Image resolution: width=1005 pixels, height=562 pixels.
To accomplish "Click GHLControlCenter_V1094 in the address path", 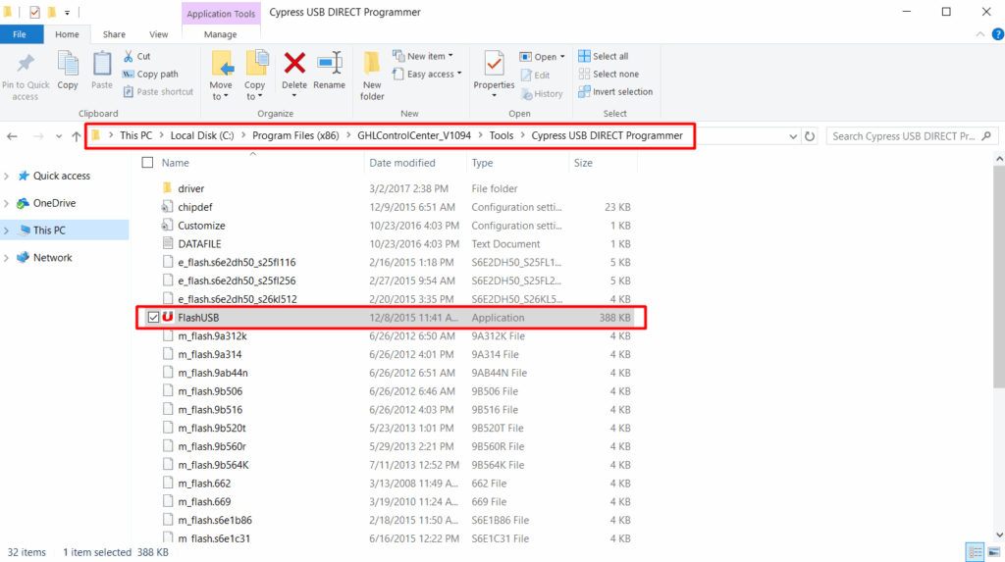I will (414, 136).
